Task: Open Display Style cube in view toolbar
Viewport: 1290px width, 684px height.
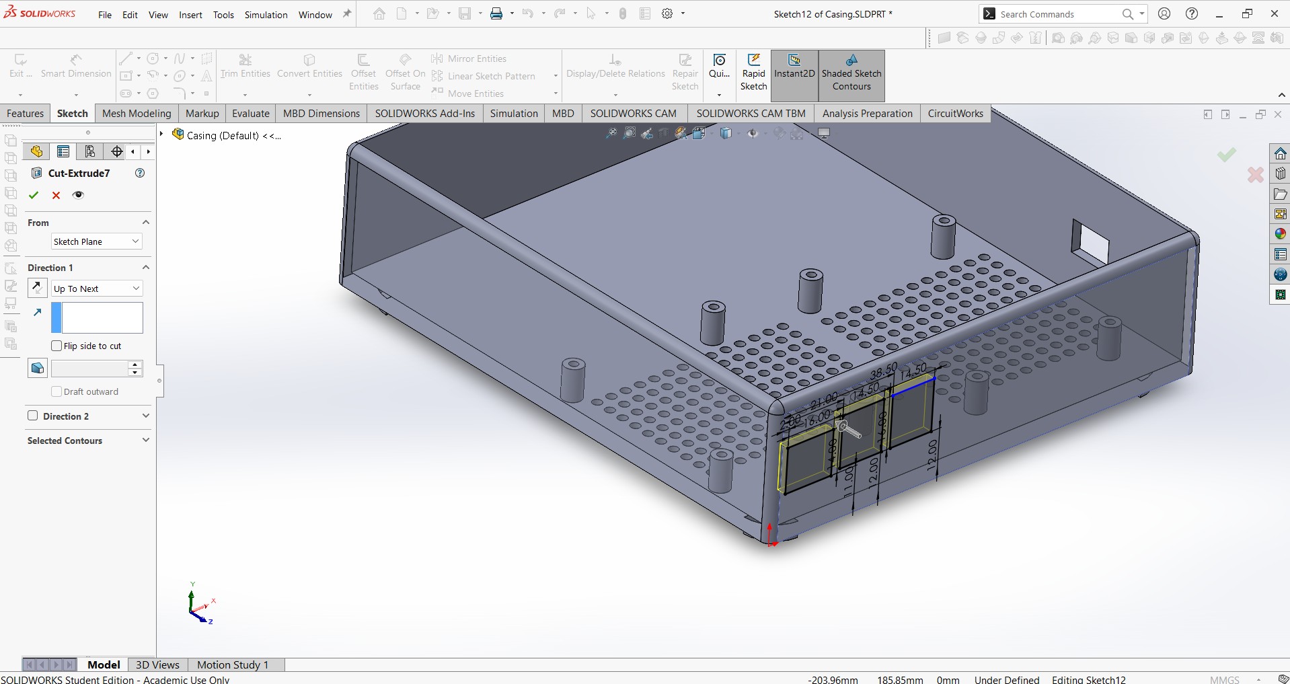Action: click(x=726, y=133)
